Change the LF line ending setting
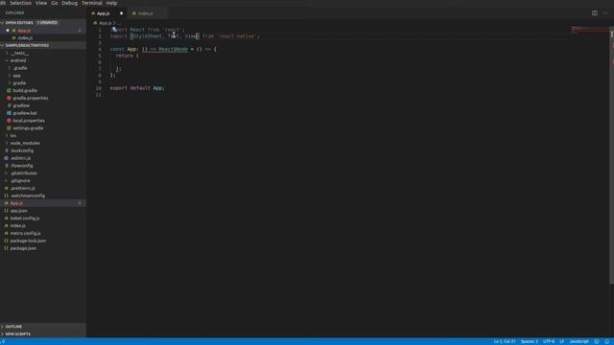 coord(562,341)
